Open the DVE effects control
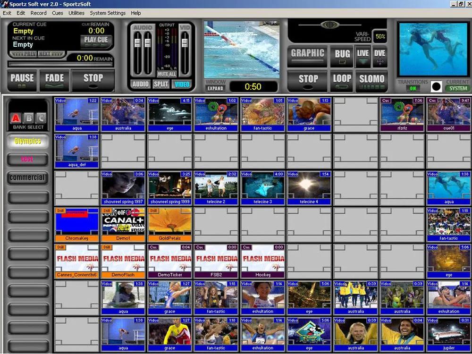The height and width of the screenshot is (354, 472). point(379,56)
